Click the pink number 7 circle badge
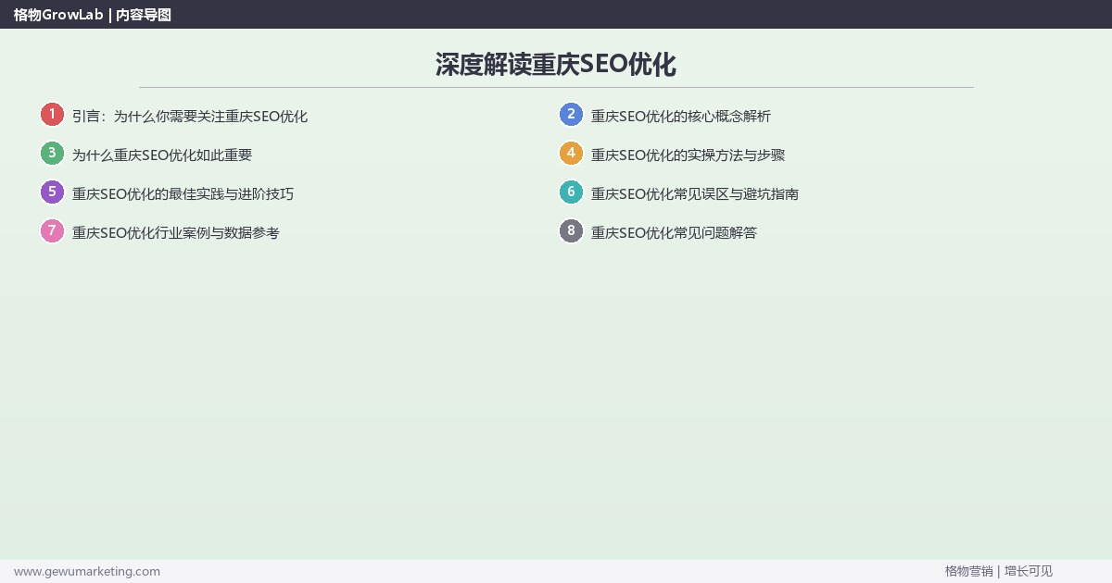Image resolution: width=1112 pixels, height=583 pixels. coord(52,231)
